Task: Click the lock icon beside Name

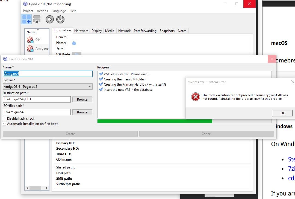Action: click(x=74, y=43)
